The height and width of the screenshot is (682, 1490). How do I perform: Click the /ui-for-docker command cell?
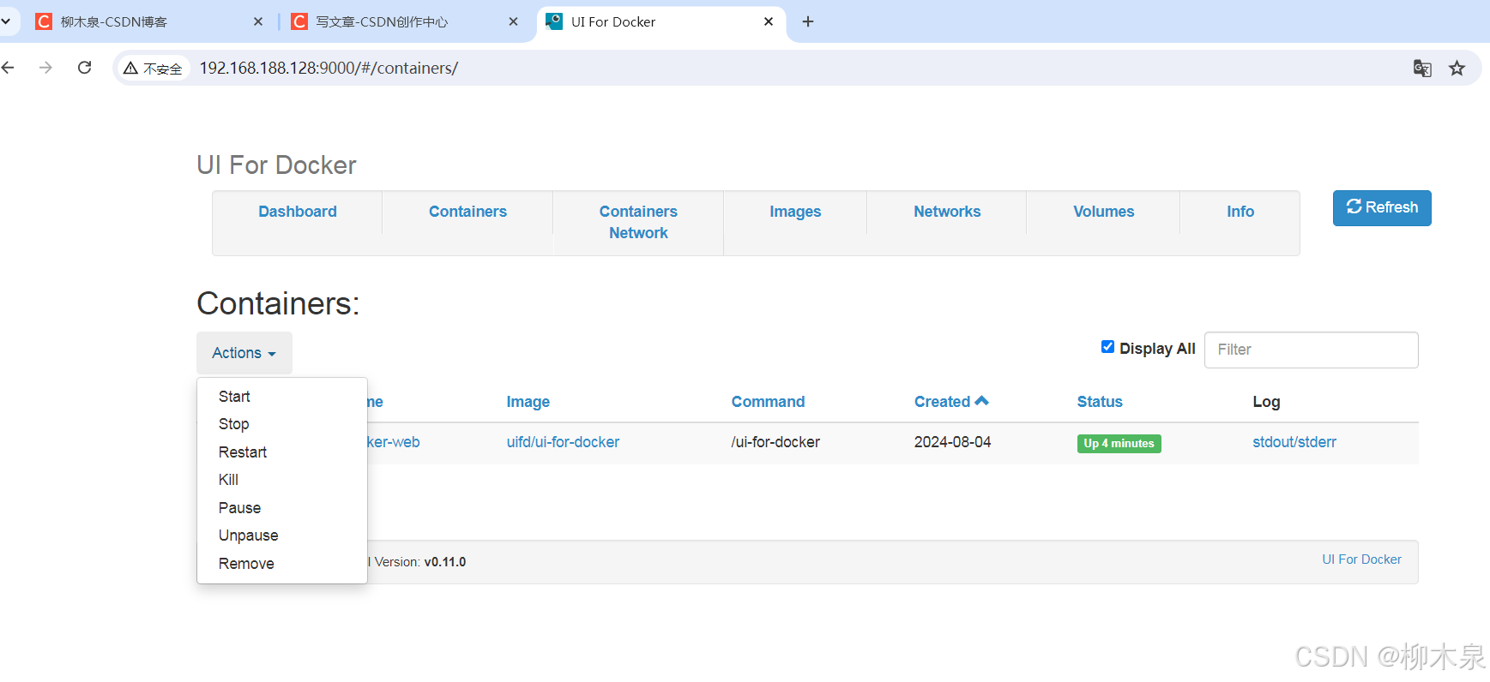tap(775, 442)
